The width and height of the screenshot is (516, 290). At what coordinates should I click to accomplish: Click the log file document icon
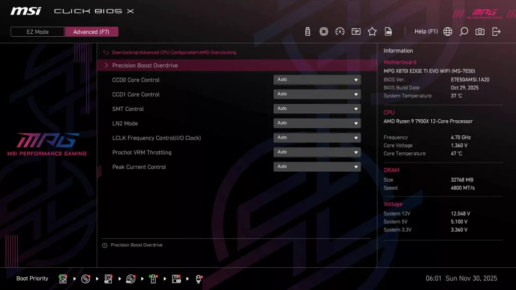tap(388, 32)
